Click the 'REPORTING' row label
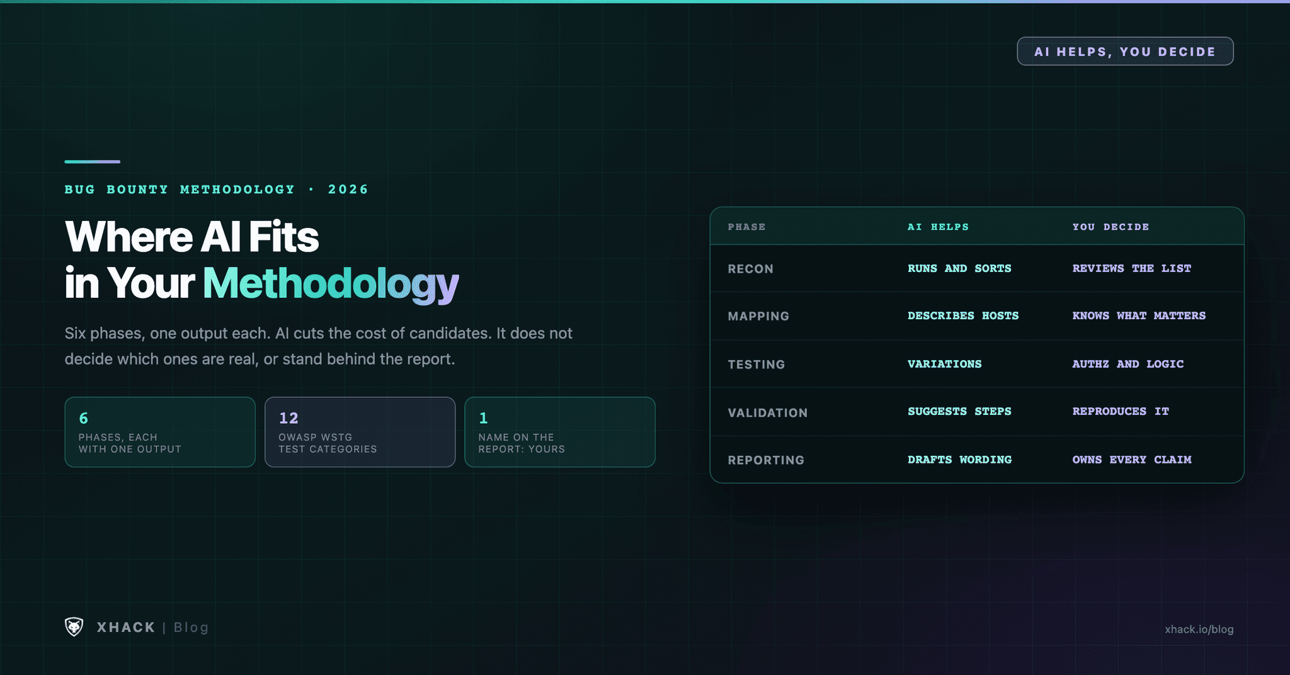The width and height of the screenshot is (1290, 675). tap(766, 460)
